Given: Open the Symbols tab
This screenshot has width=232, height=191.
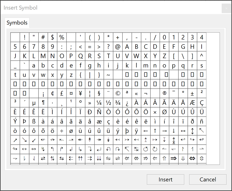Looking at the screenshot, I should pos(17,23).
